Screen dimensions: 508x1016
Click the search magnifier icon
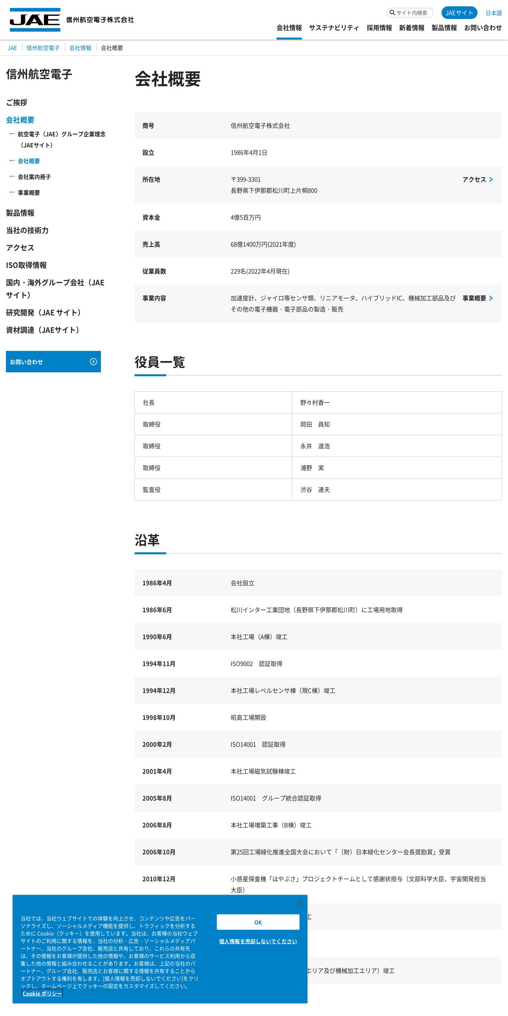point(392,13)
